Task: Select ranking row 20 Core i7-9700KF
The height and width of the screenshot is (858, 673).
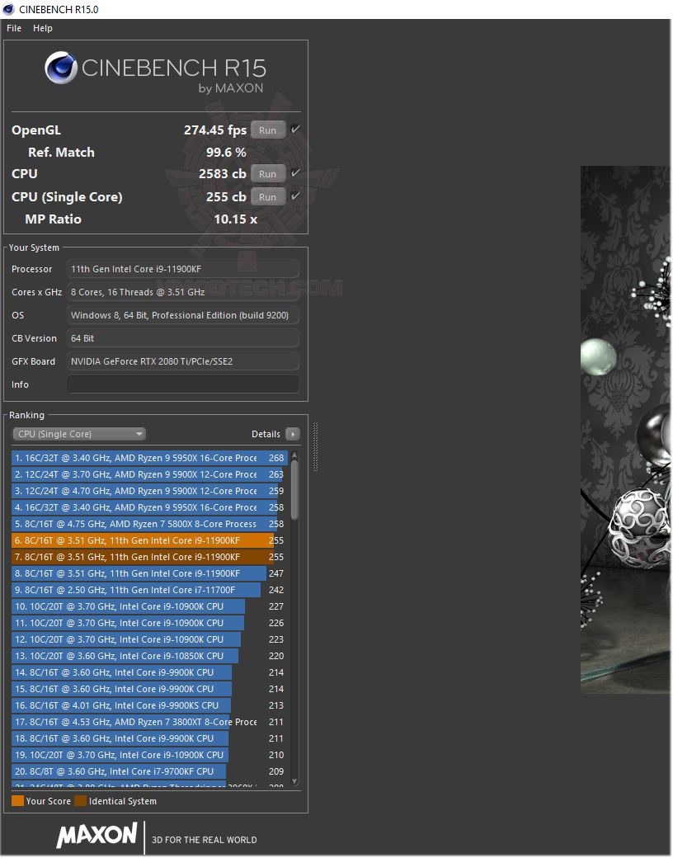Action: click(148, 771)
